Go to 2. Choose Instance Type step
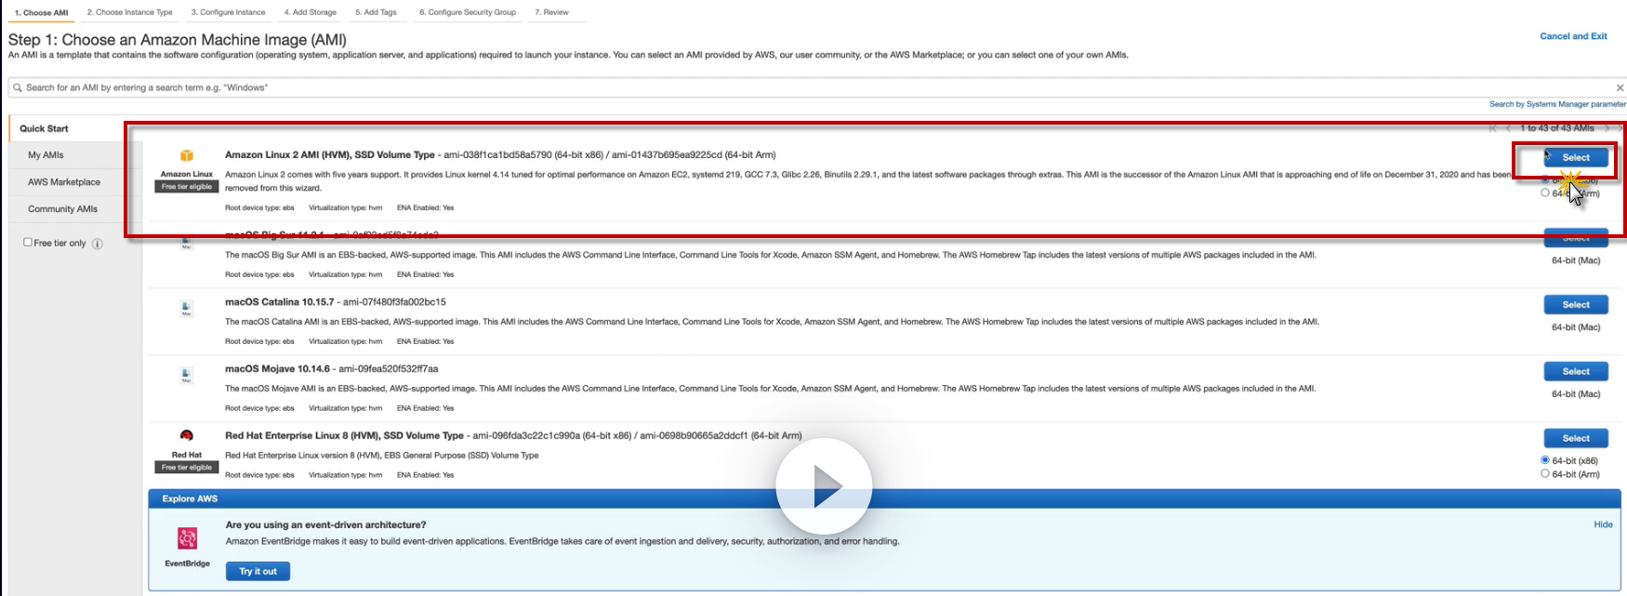Image resolution: width=1627 pixels, height=596 pixels. point(130,13)
